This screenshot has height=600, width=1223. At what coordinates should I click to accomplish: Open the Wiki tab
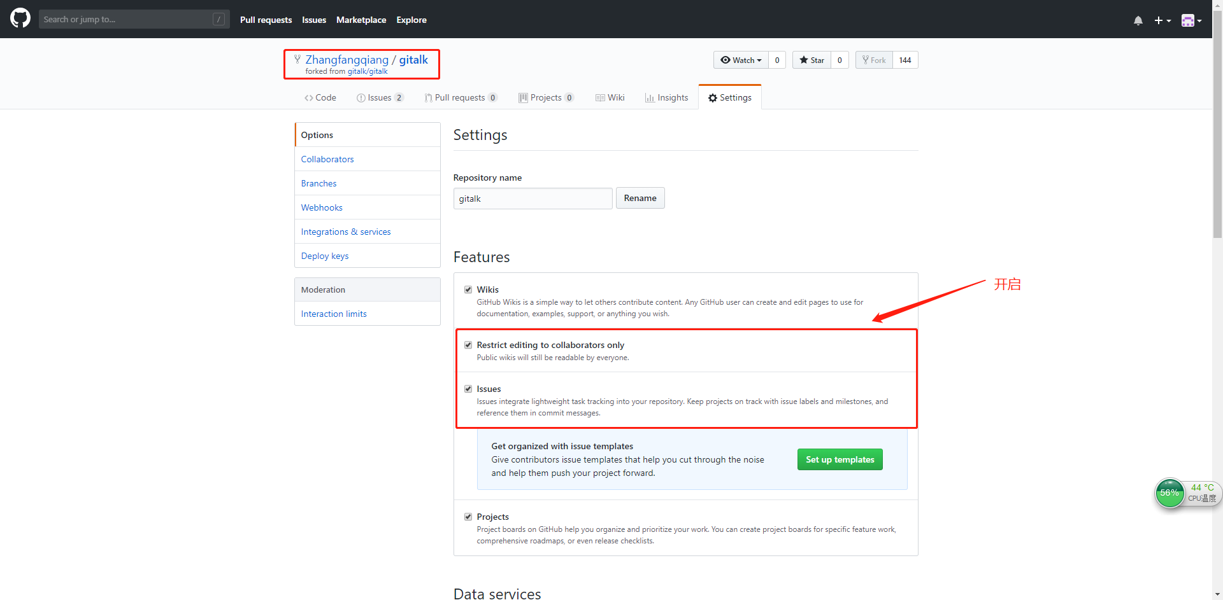click(610, 97)
